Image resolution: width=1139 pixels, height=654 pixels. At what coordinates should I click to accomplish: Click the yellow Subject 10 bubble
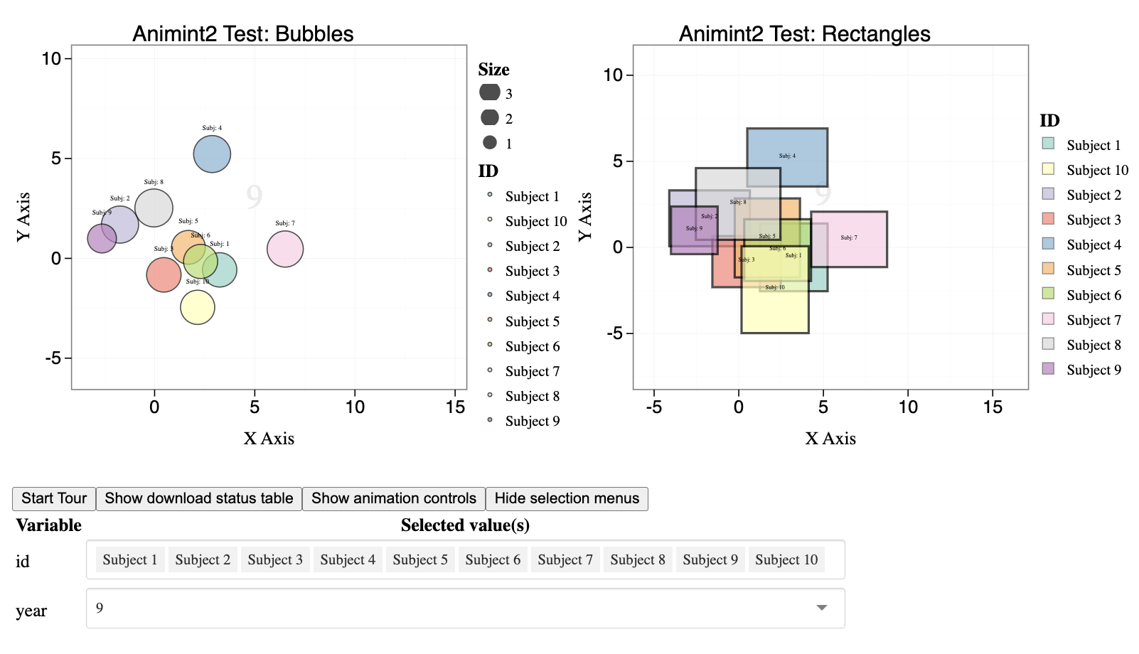click(198, 308)
